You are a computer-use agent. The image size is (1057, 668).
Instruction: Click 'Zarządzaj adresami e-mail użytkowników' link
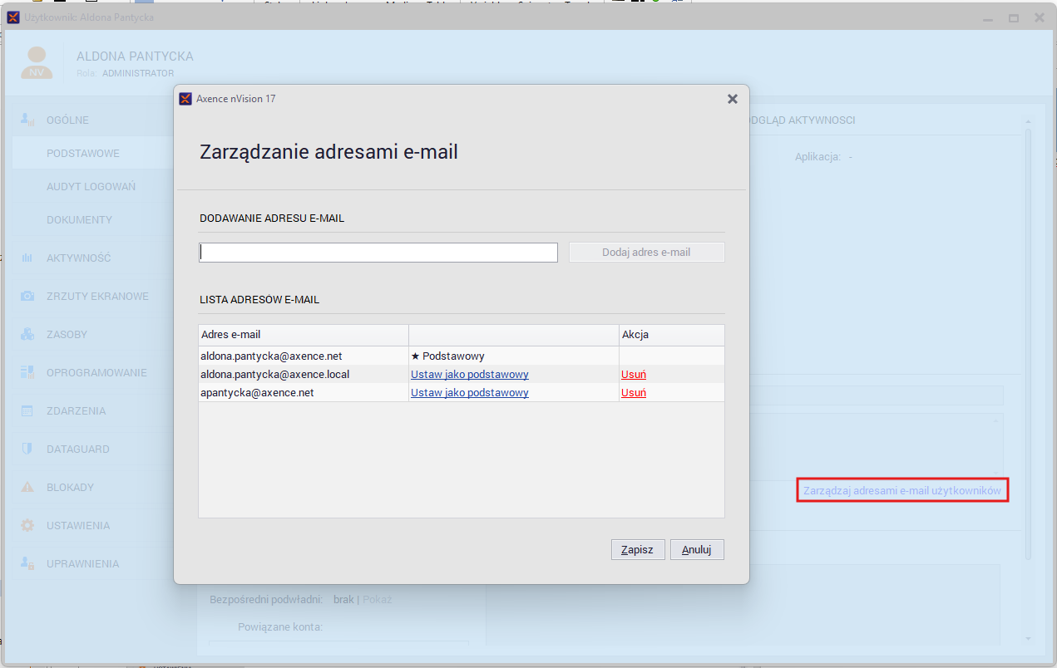[x=902, y=491]
